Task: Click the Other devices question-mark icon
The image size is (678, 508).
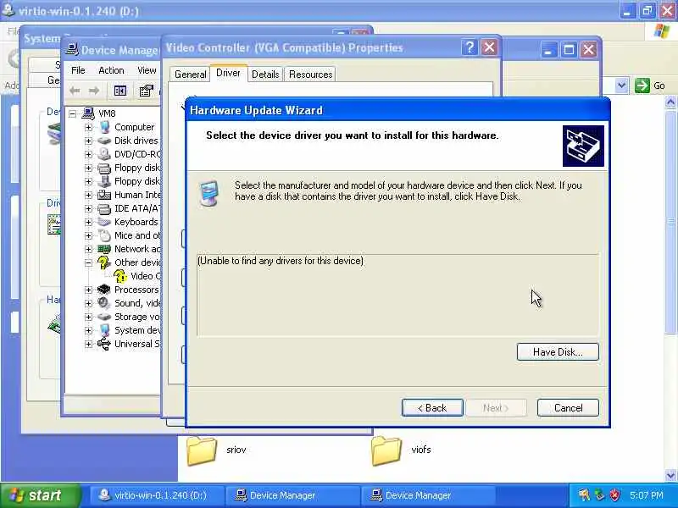Action: click(104, 262)
